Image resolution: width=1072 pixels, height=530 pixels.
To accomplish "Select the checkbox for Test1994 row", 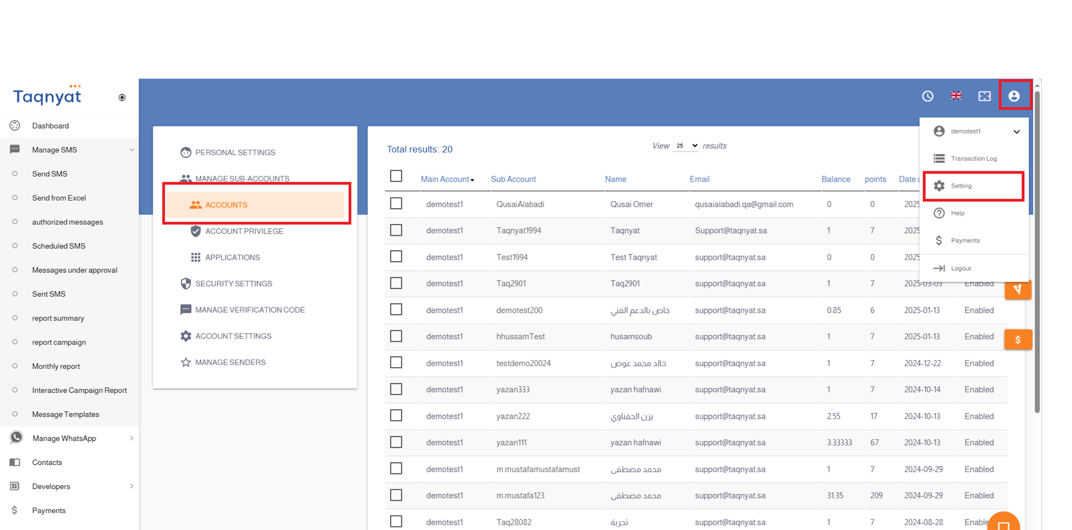I will [x=396, y=256].
